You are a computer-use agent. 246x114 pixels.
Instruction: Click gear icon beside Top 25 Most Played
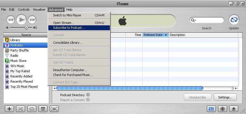coord(7,87)
